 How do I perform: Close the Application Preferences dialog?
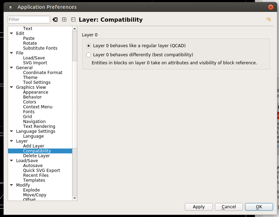point(270,7)
